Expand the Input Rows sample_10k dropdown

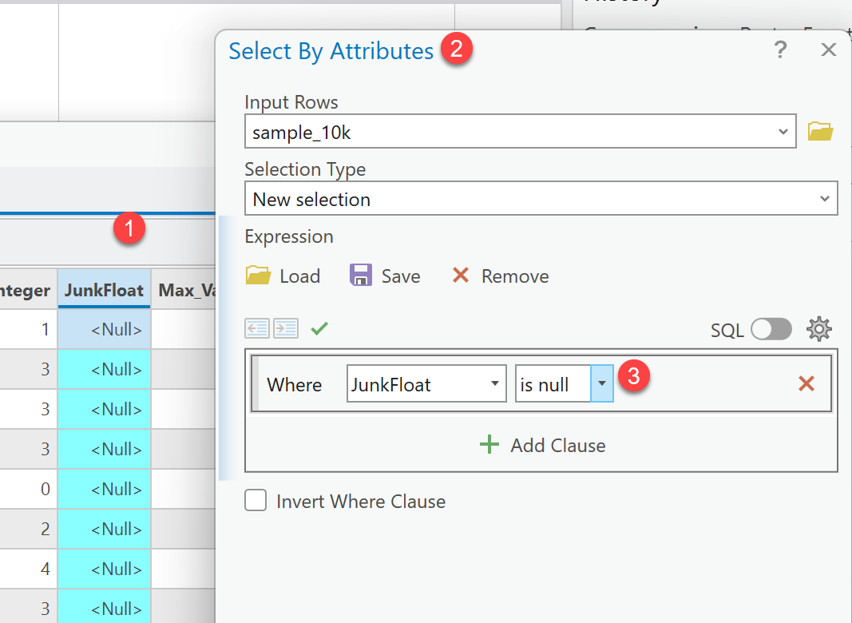[783, 133]
